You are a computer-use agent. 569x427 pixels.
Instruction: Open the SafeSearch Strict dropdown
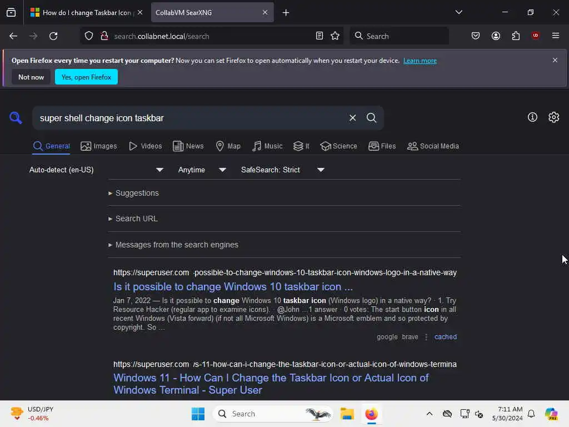click(282, 170)
